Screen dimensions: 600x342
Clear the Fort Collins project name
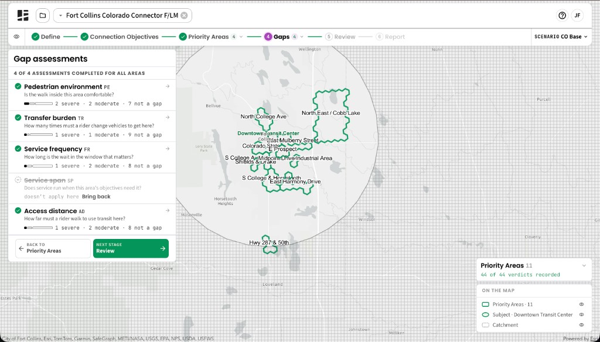click(184, 16)
